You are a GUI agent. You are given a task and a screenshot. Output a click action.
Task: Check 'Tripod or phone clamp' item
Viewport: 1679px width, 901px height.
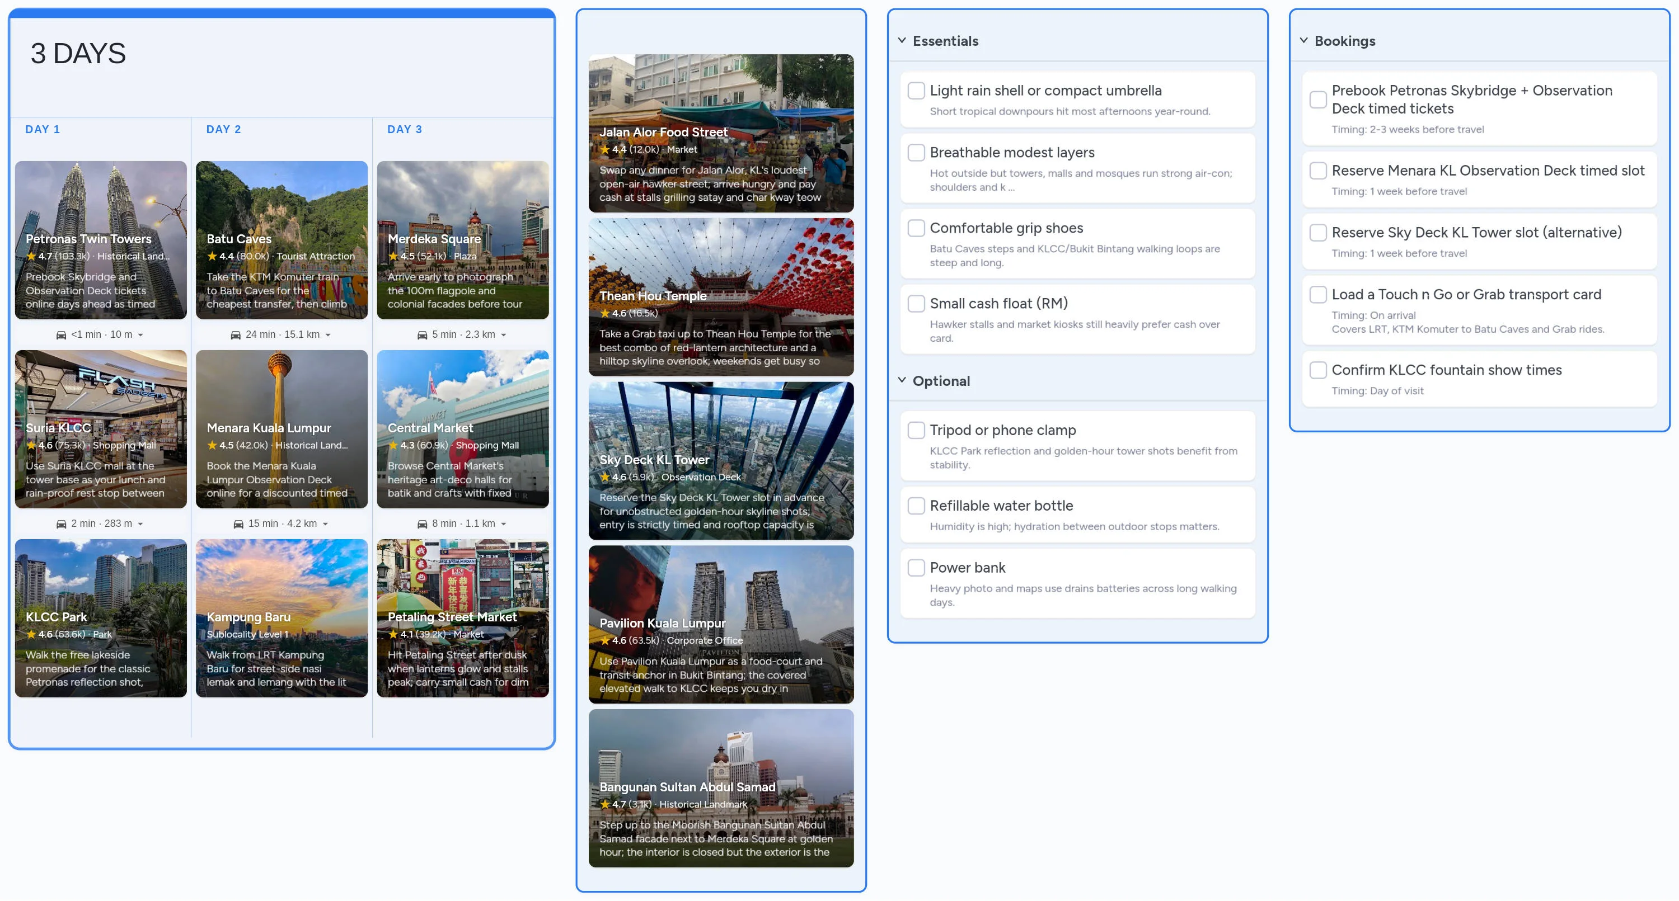[916, 430]
